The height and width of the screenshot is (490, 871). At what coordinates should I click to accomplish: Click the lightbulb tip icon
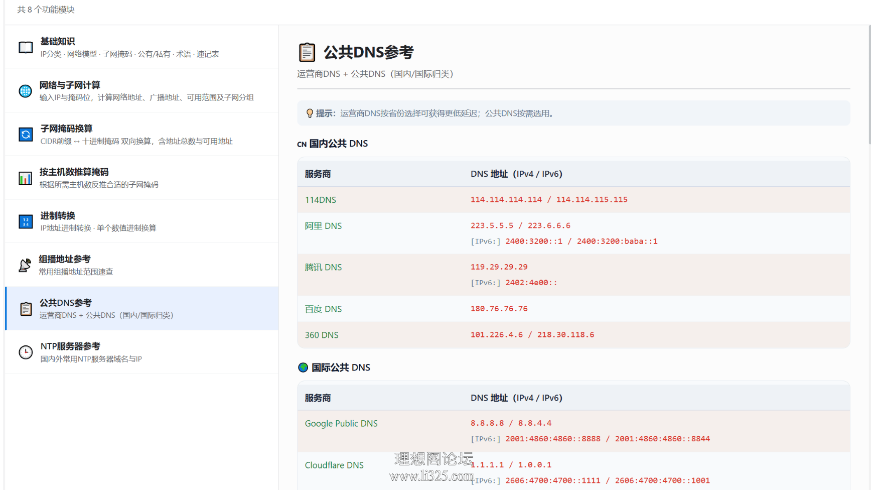coord(310,113)
